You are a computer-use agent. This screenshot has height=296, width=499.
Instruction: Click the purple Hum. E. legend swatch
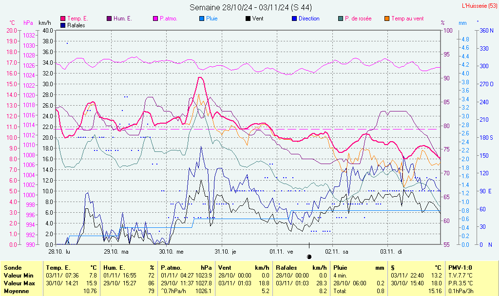[x=109, y=19]
